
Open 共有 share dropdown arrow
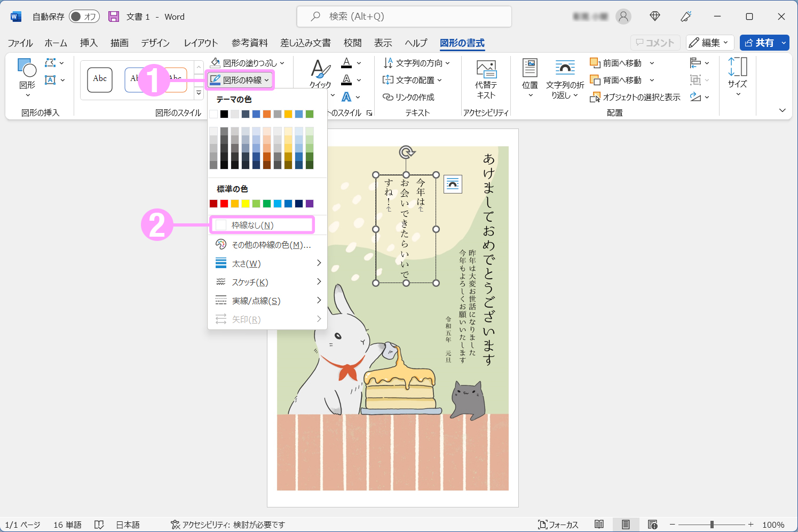tap(784, 43)
